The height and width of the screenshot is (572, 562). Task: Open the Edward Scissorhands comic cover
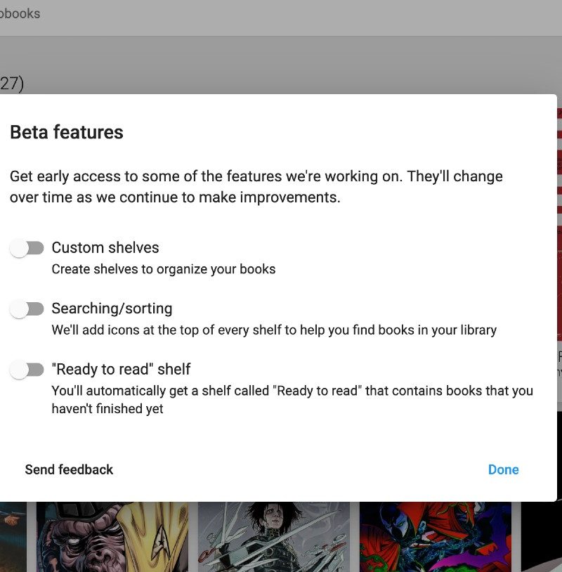click(273, 537)
